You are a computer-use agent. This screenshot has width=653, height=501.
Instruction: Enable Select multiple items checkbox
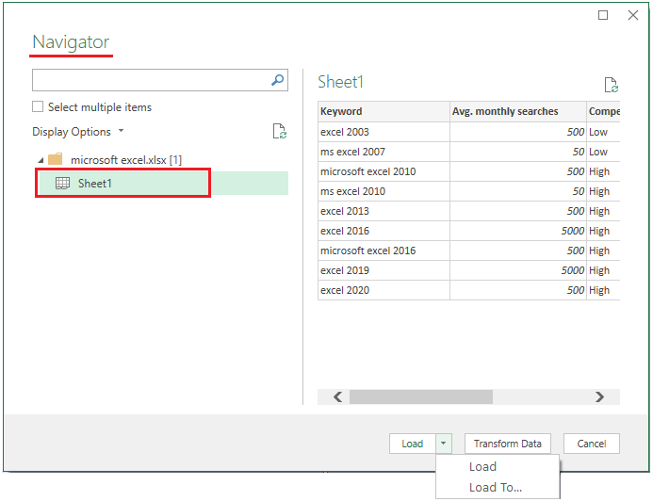pos(38,107)
